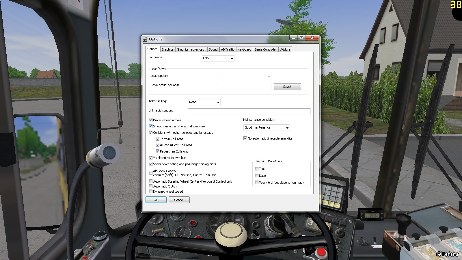Open the AI-Traffic tab
The image size is (462, 260).
click(x=228, y=49)
